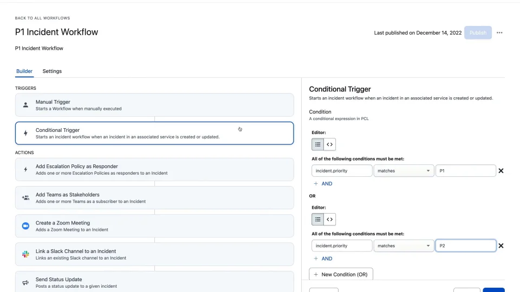Click the Slack logo icon

(25, 254)
